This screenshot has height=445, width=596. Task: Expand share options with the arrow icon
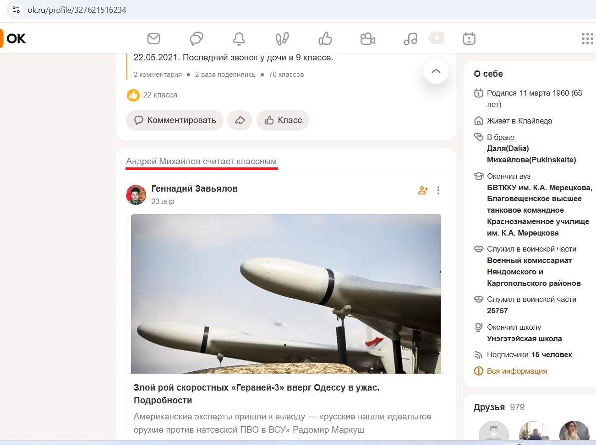coord(240,120)
